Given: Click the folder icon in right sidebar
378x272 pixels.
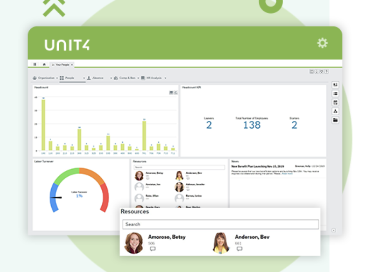Looking at the screenshot, I should point(335,120).
